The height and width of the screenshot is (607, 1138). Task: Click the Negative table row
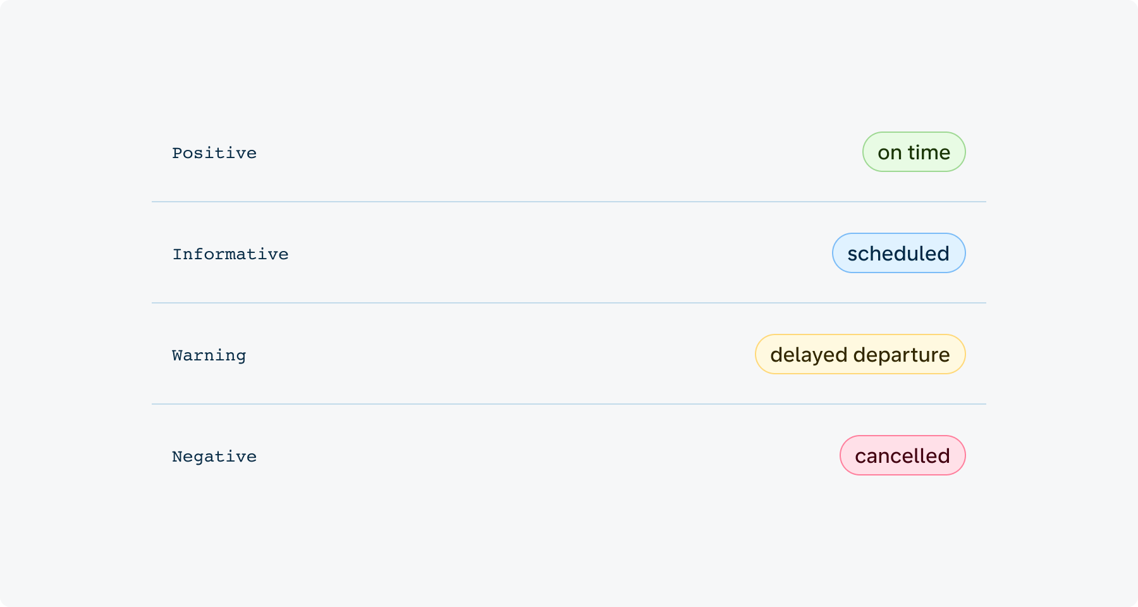(x=569, y=455)
